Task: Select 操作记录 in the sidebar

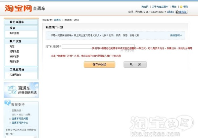Action: click(14, 57)
